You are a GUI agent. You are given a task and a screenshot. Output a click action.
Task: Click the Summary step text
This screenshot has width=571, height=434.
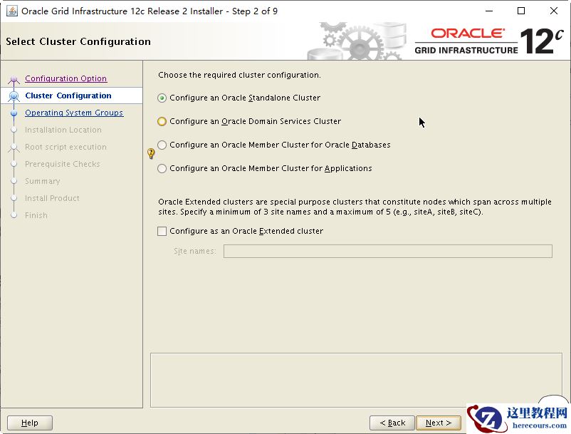(42, 181)
